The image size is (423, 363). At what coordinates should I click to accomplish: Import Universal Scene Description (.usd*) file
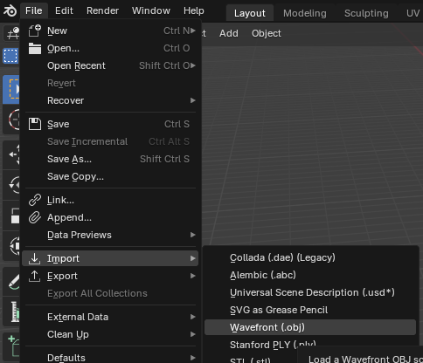pos(310,292)
